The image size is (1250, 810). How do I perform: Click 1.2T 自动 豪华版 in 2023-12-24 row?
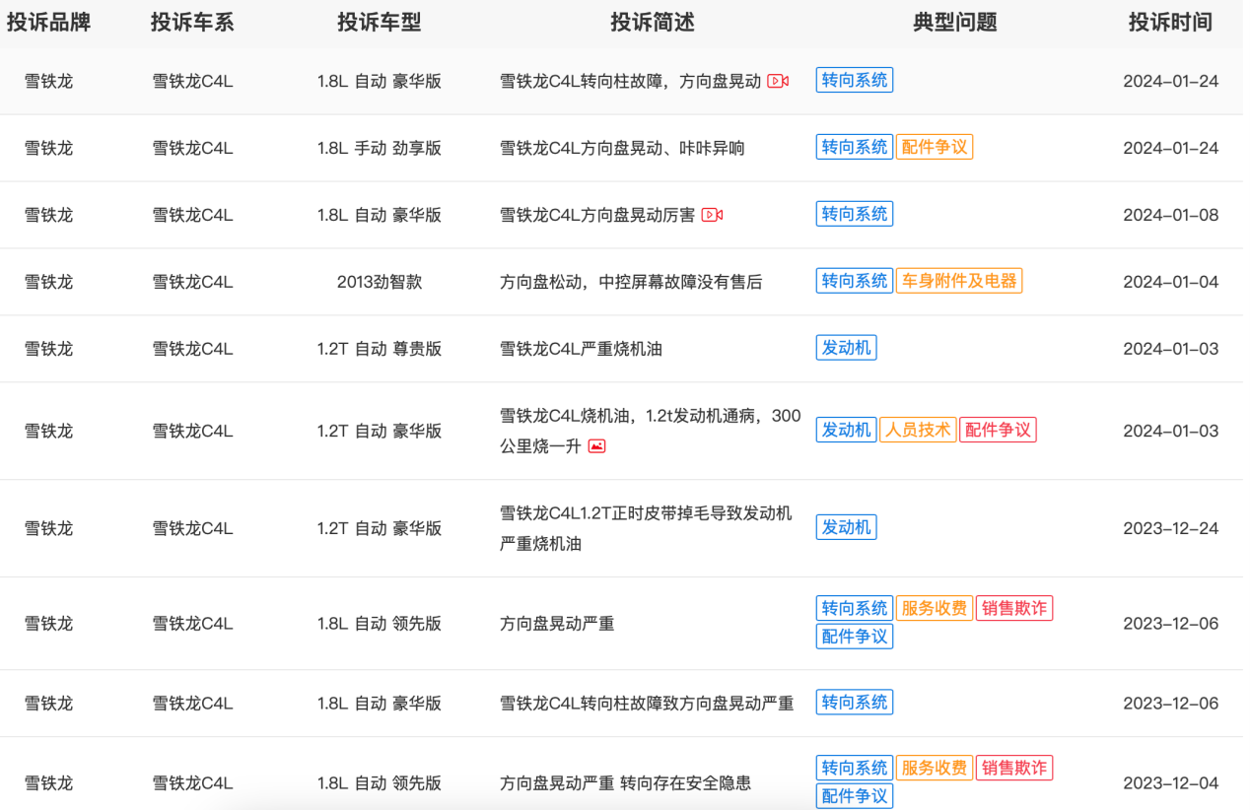pyautogui.click(x=380, y=528)
